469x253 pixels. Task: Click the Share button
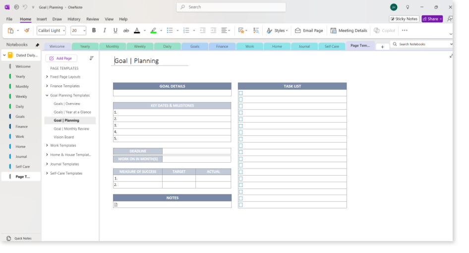pos(432,19)
